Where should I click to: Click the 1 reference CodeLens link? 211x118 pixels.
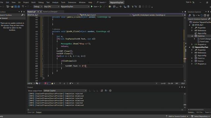click(56, 29)
